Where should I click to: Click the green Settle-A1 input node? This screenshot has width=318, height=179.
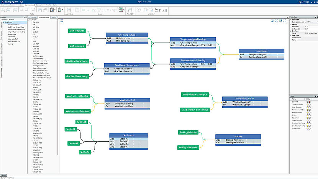tap(82, 122)
